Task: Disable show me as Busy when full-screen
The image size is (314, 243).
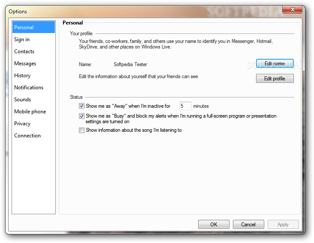Action: coord(82,116)
